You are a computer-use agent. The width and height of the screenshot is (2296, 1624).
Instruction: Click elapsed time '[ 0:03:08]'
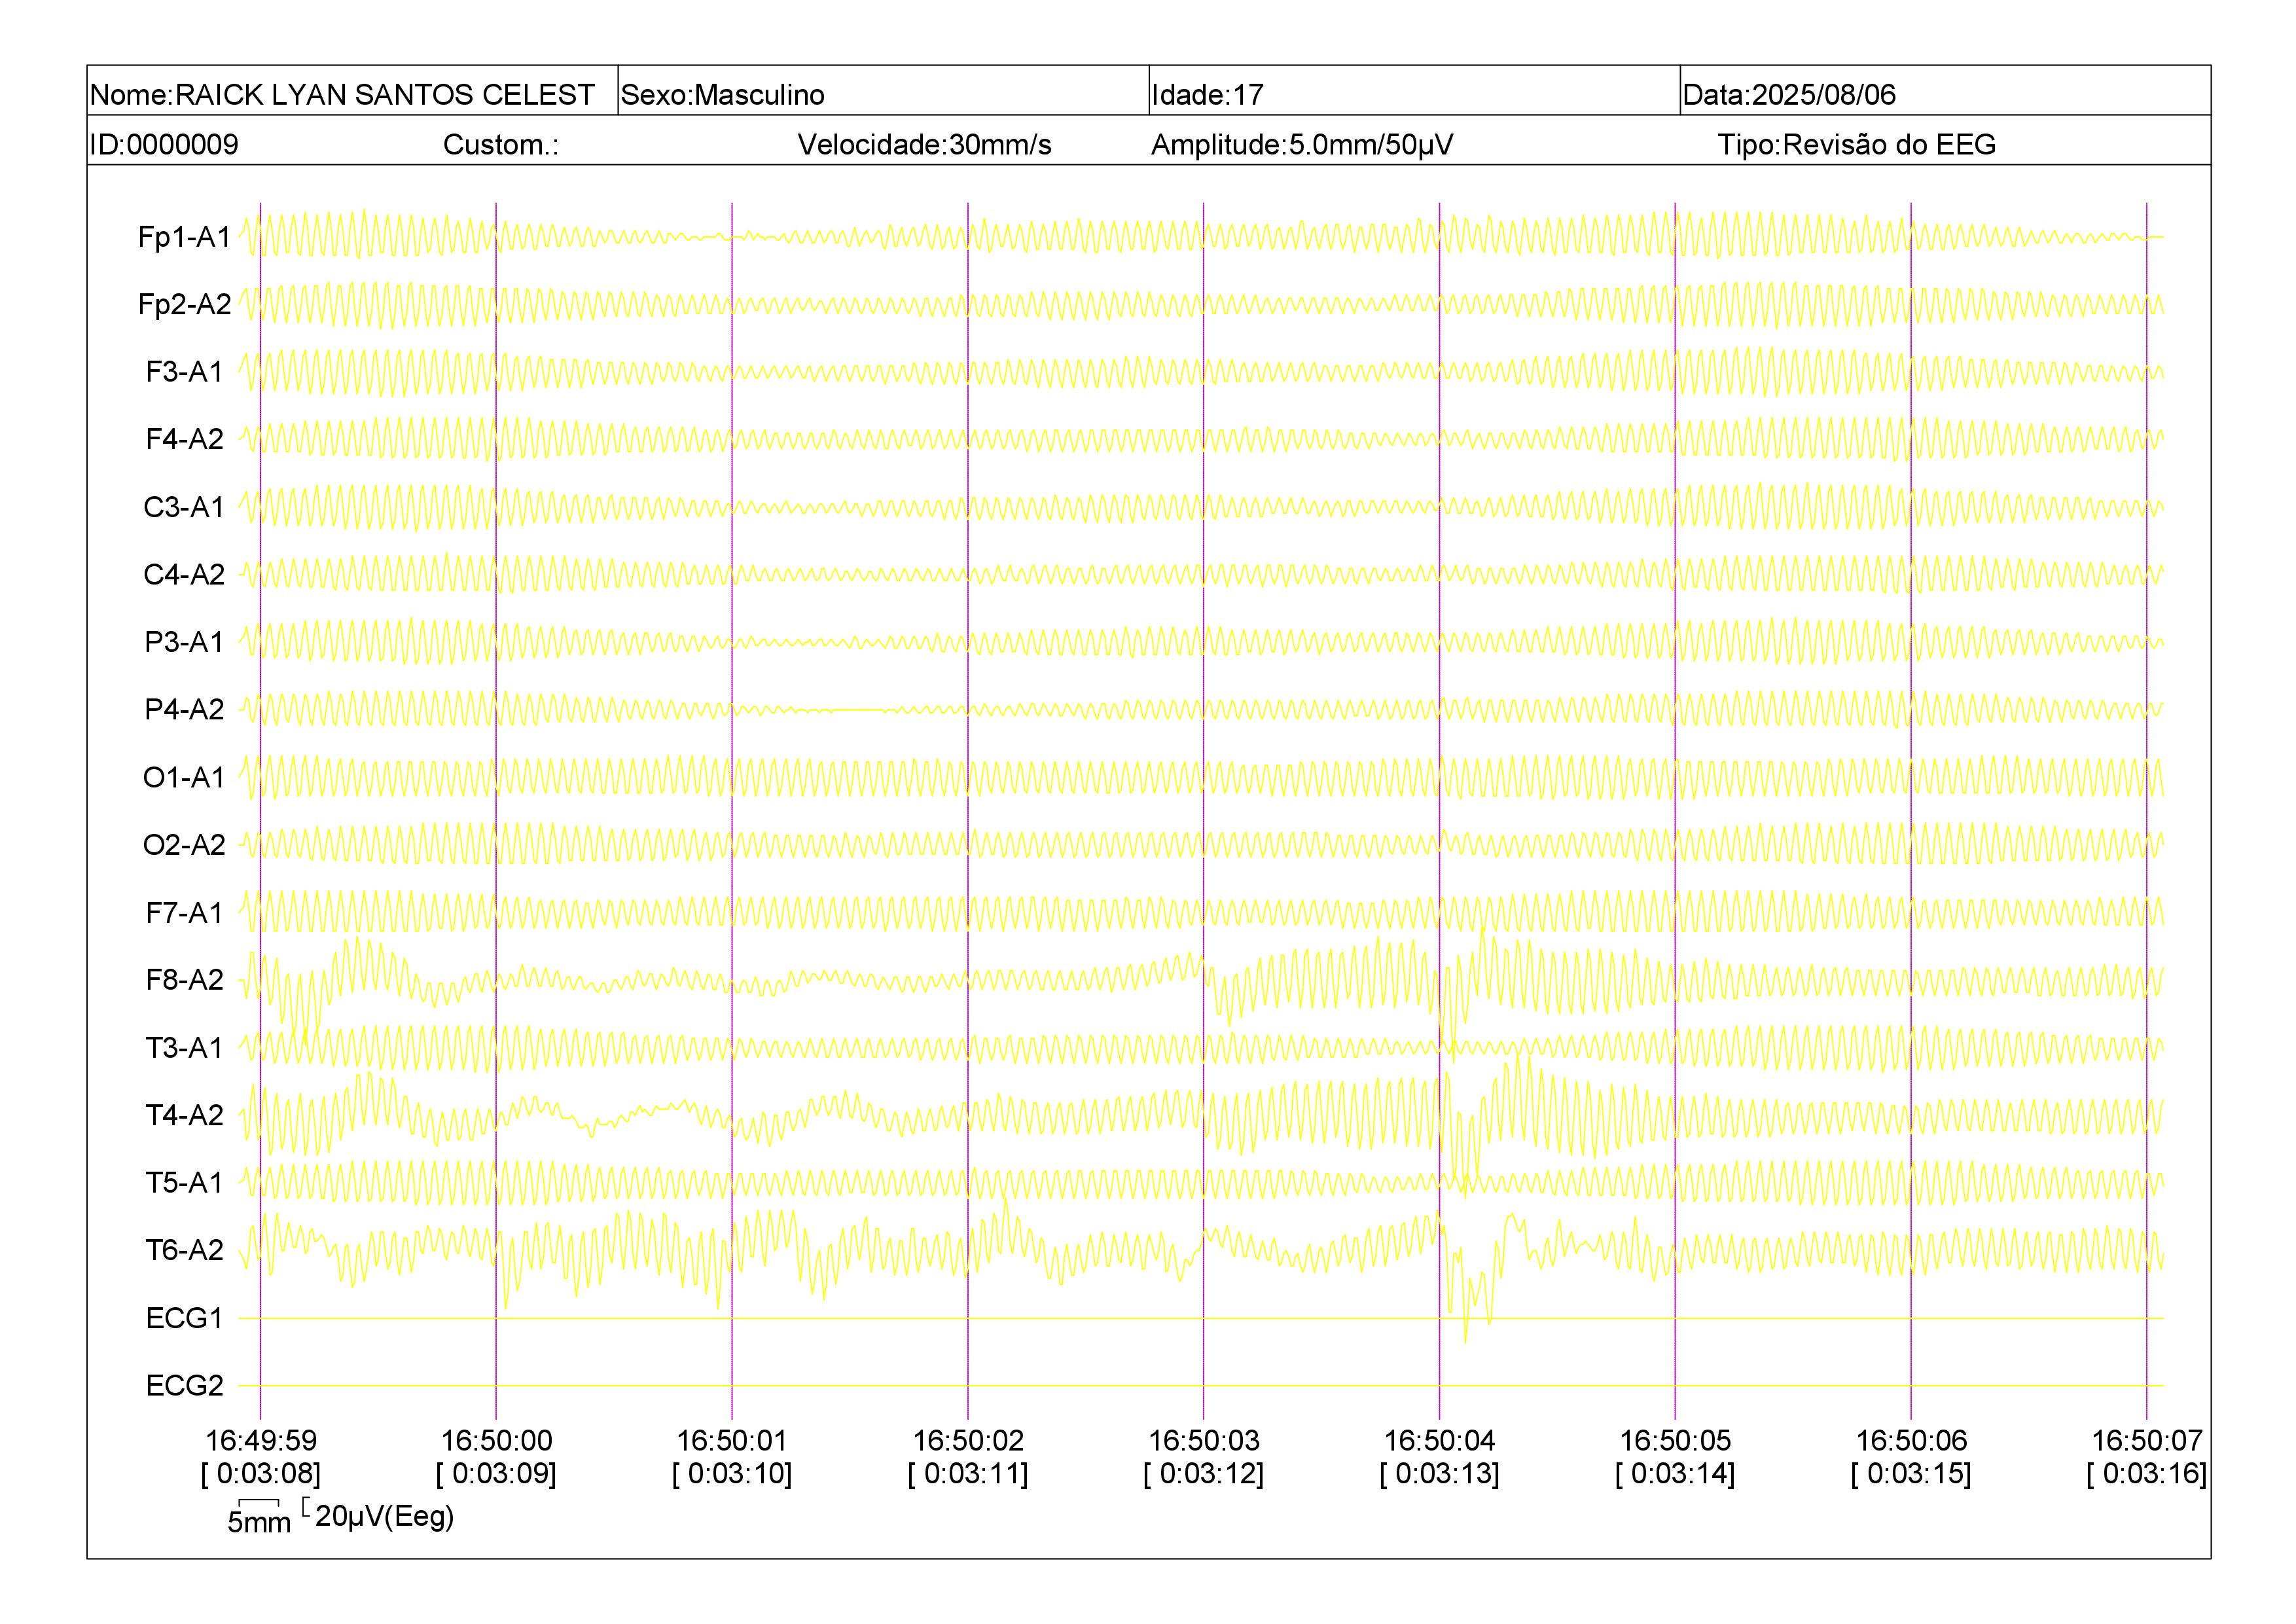261,1474
